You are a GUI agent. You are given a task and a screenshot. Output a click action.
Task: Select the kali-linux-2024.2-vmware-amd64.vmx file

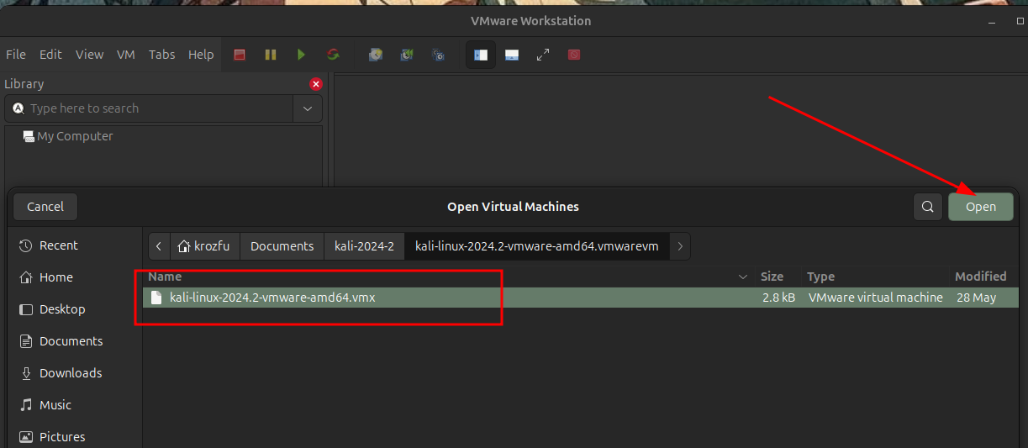pyautogui.click(x=272, y=298)
